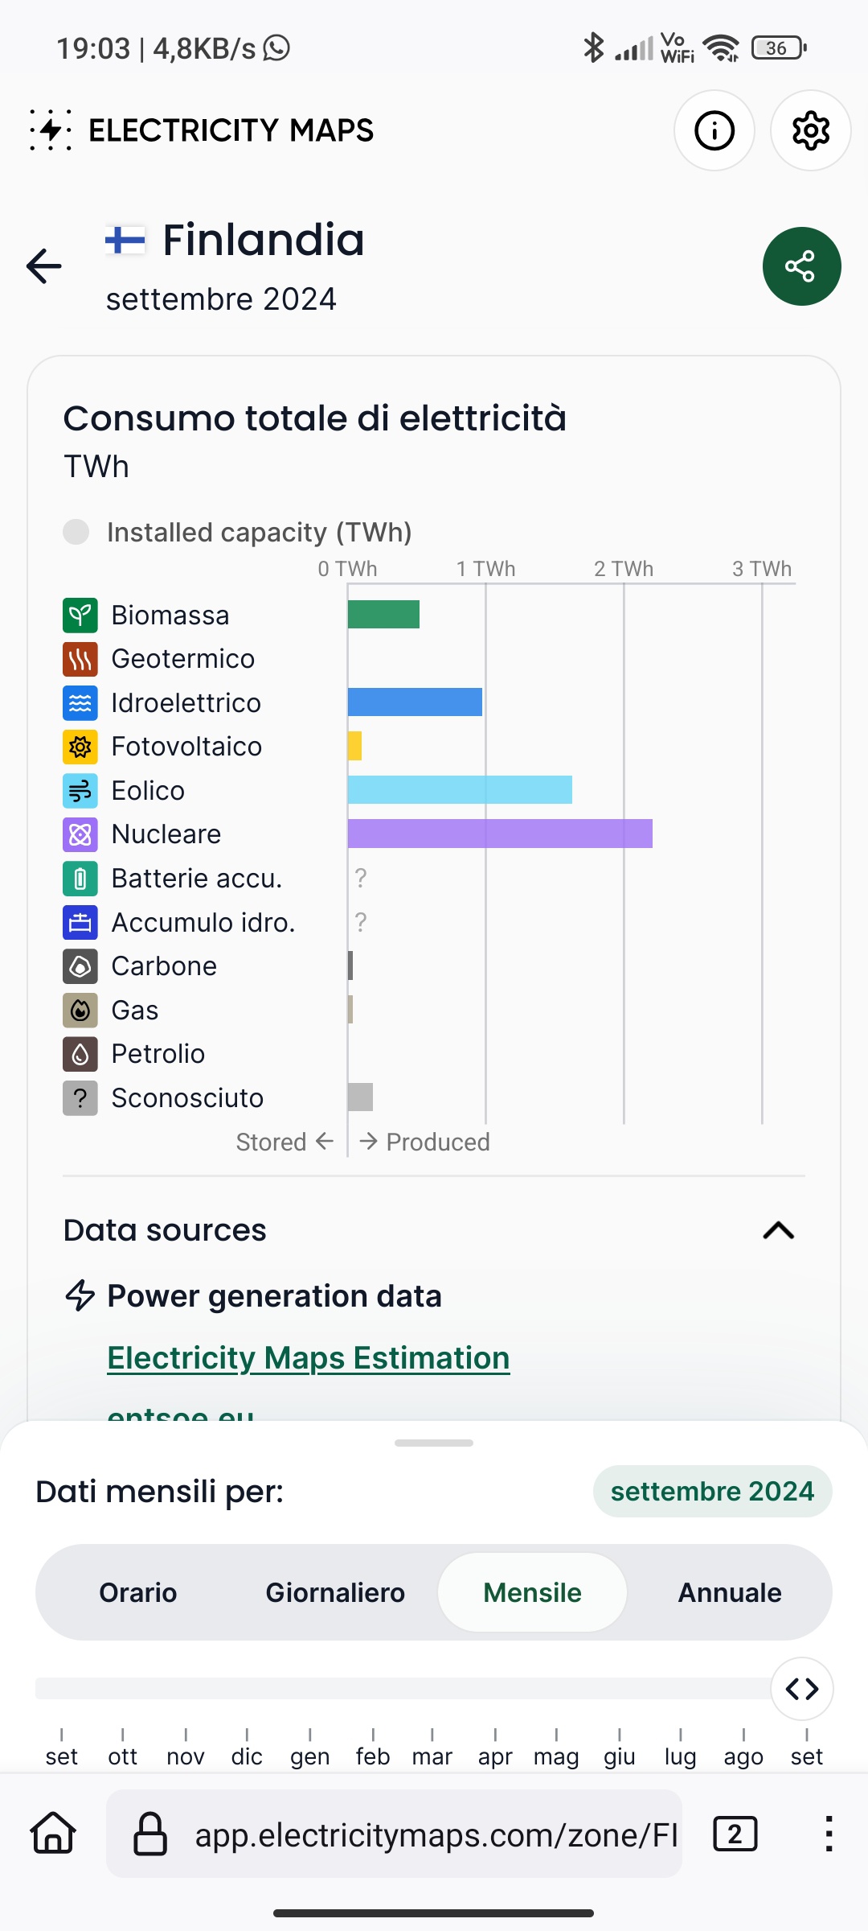Open the info button in the header
The width and height of the screenshot is (868, 1931).
[x=714, y=130]
